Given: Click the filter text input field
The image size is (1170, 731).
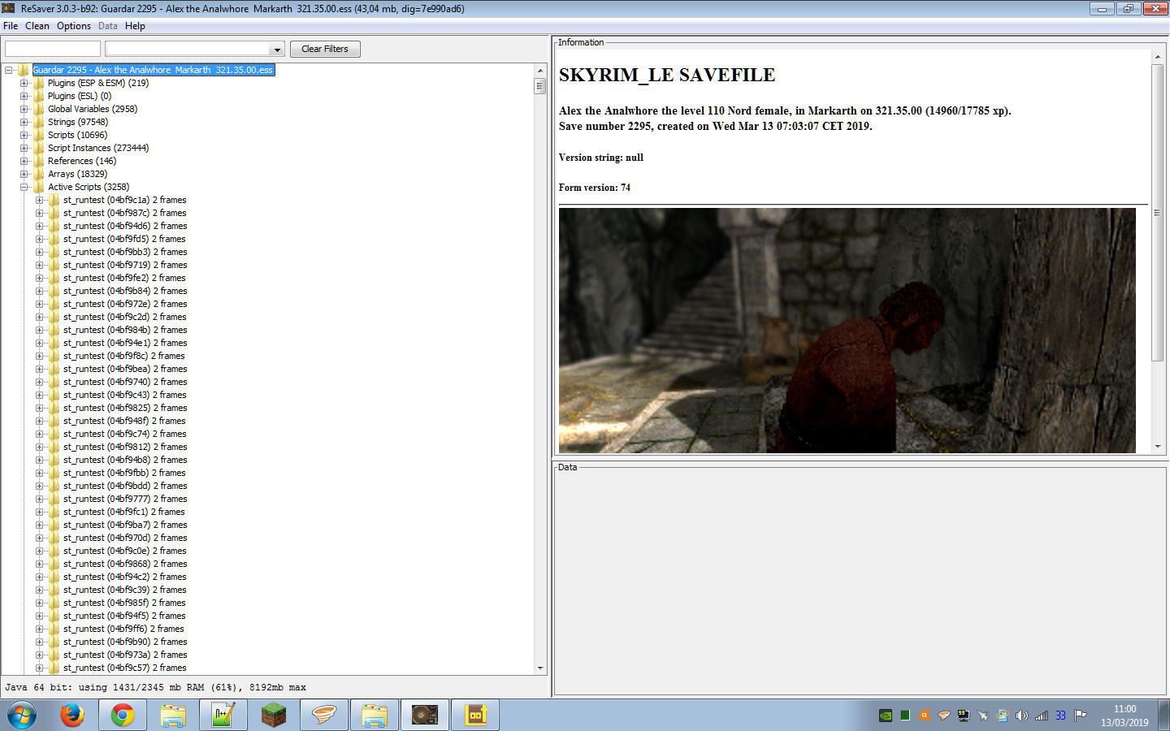Looking at the screenshot, I should pyautogui.click(x=53, y=49).
